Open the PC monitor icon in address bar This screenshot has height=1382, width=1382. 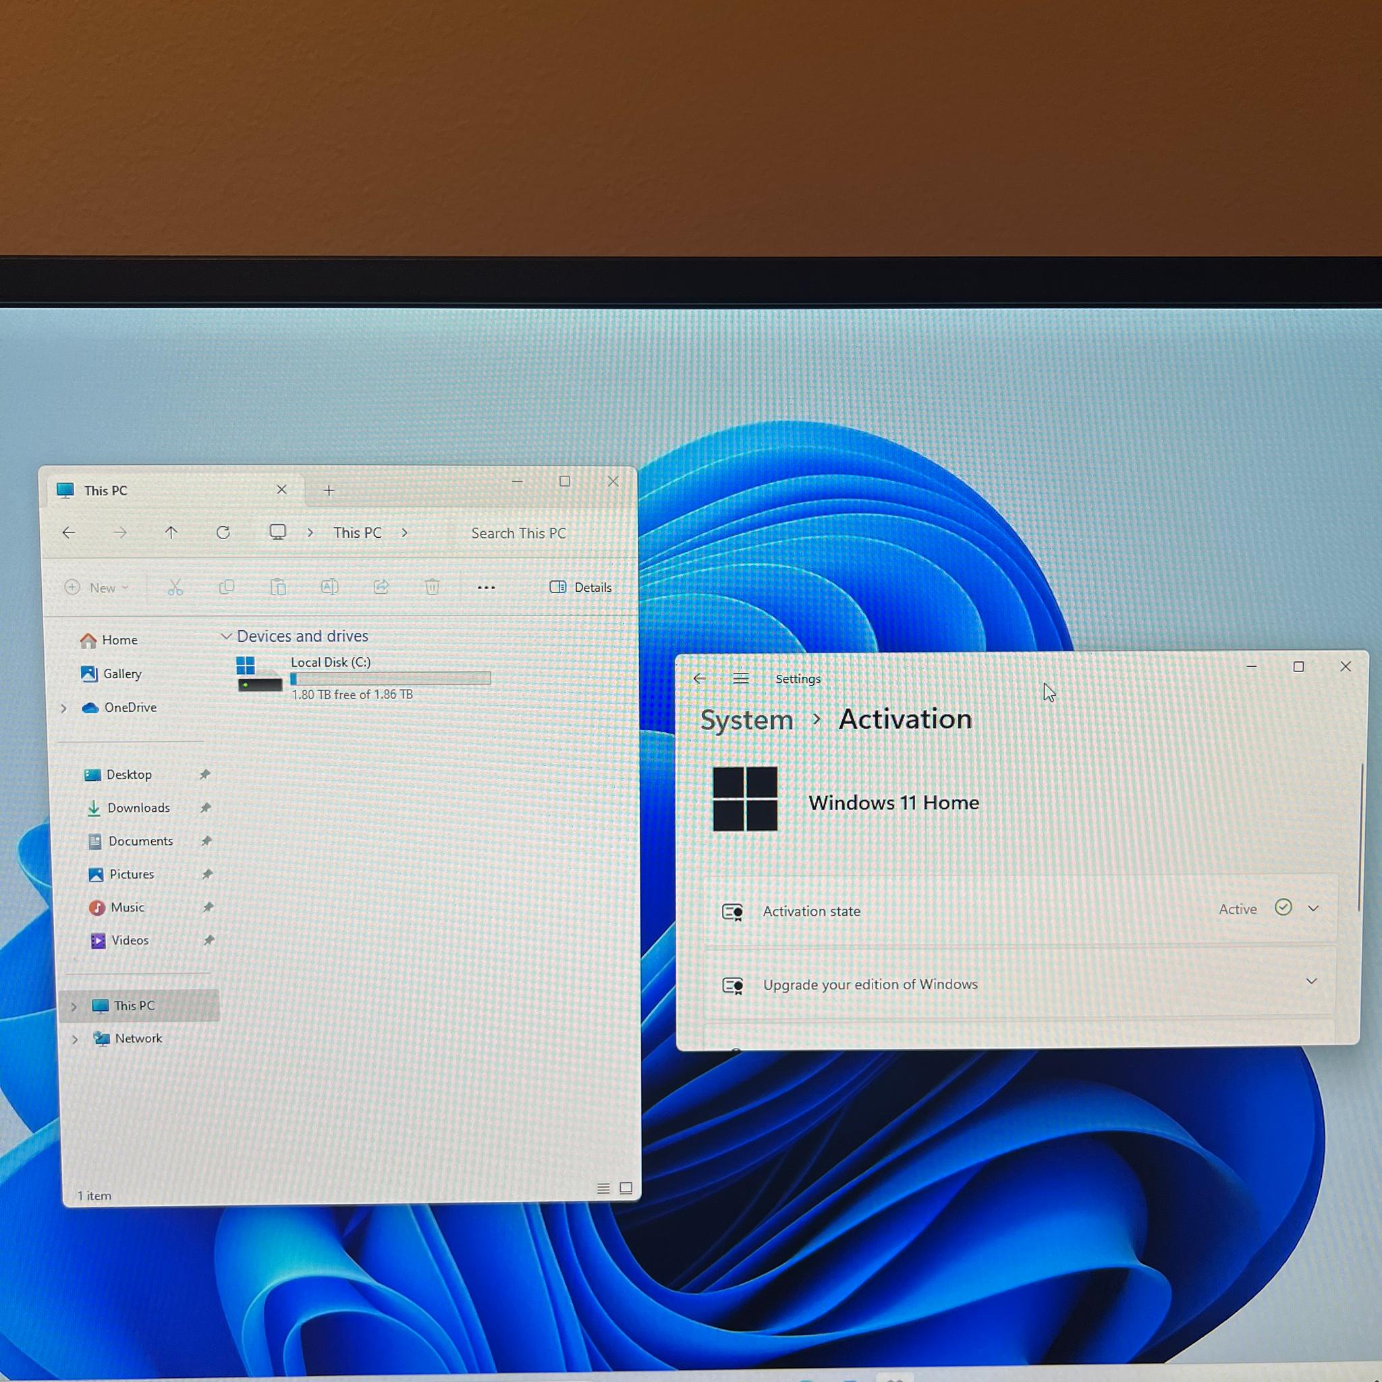point(277,532)
